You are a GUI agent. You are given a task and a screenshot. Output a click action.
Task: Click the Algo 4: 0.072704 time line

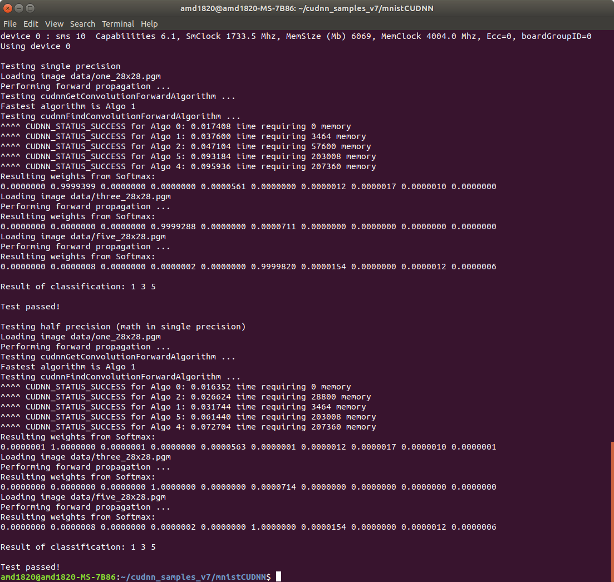(x=188, y=427)
